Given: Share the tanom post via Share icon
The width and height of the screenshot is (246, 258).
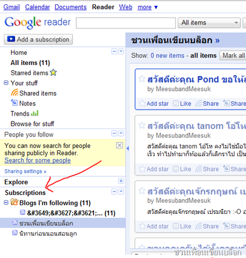Looking at the screenshot, I should pos(207,169).
